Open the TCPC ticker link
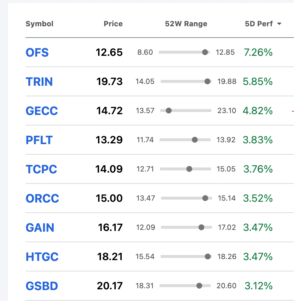The width and height of the screenshot is (294, 301). point(41,169)
